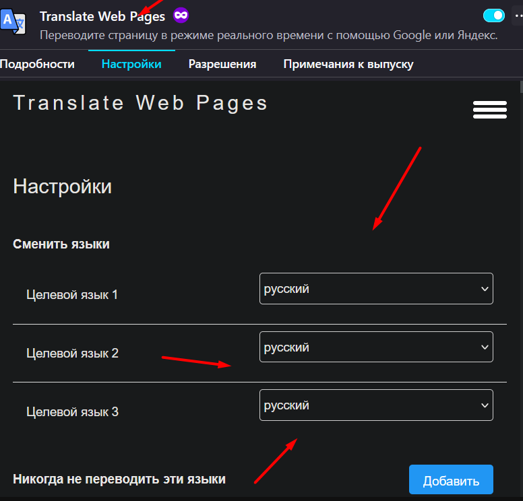Open the three-dot more options menu
Screen dimensions: 523x501
click(x=518, y=15)
